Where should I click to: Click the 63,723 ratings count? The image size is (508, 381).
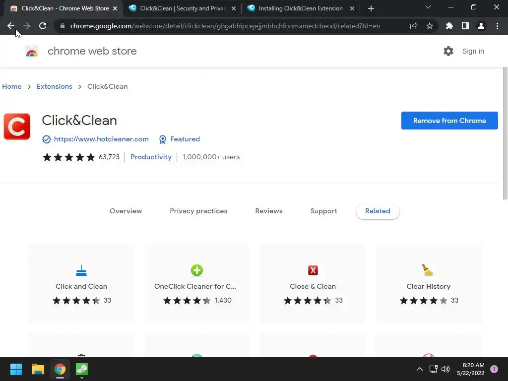point(109,157)
